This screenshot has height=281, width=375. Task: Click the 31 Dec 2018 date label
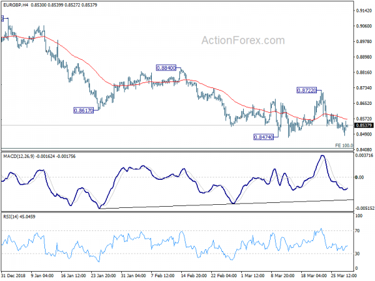point(13,275)
